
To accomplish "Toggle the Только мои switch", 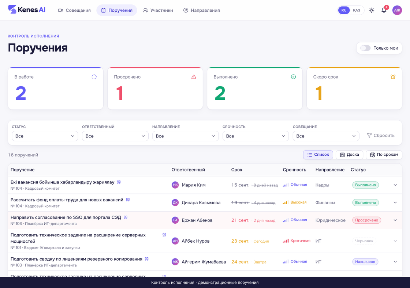I will (365, 48).
